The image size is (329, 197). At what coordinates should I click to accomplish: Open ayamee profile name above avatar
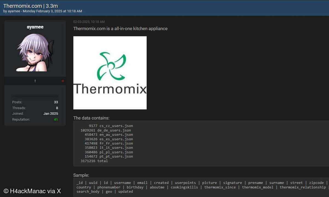pos(35,27)
